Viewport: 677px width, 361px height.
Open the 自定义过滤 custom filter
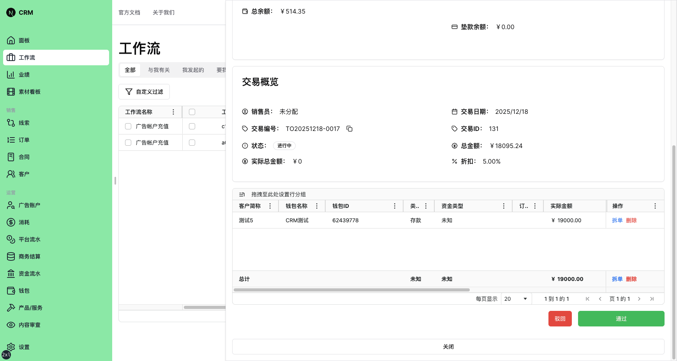pos(144,91)
